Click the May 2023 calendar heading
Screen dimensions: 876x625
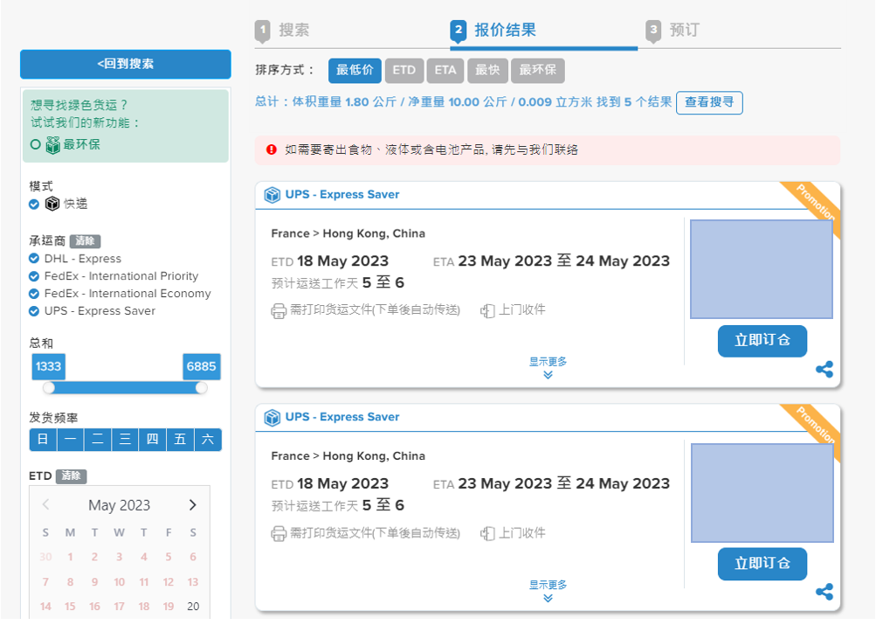click(x=119, y=505)
